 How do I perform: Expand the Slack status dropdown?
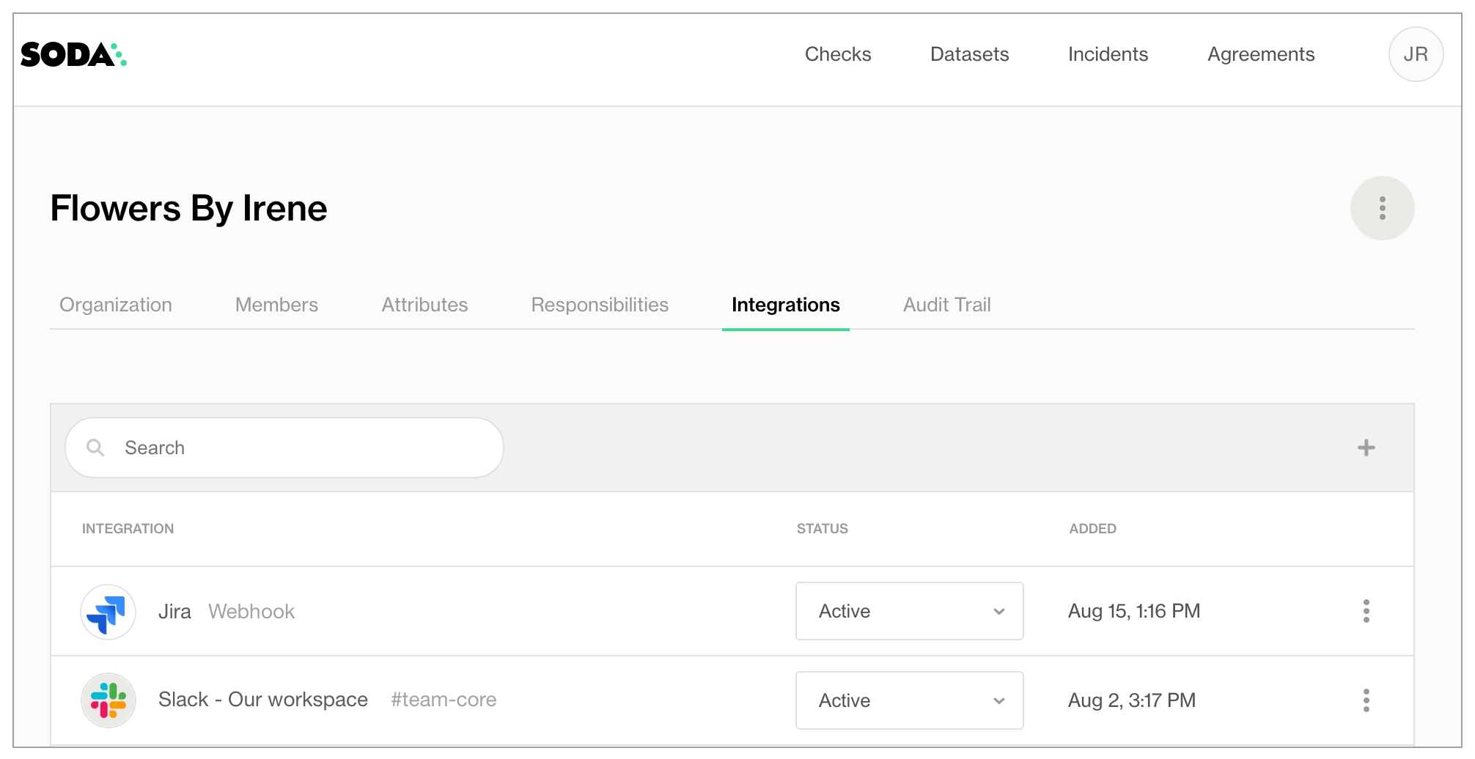[909, 700]
